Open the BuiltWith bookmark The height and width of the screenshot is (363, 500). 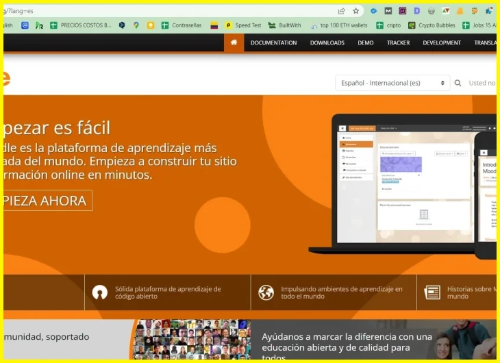click(284, 25)
